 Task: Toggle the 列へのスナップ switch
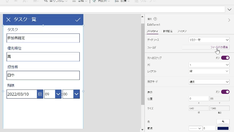tap(225, 58)
